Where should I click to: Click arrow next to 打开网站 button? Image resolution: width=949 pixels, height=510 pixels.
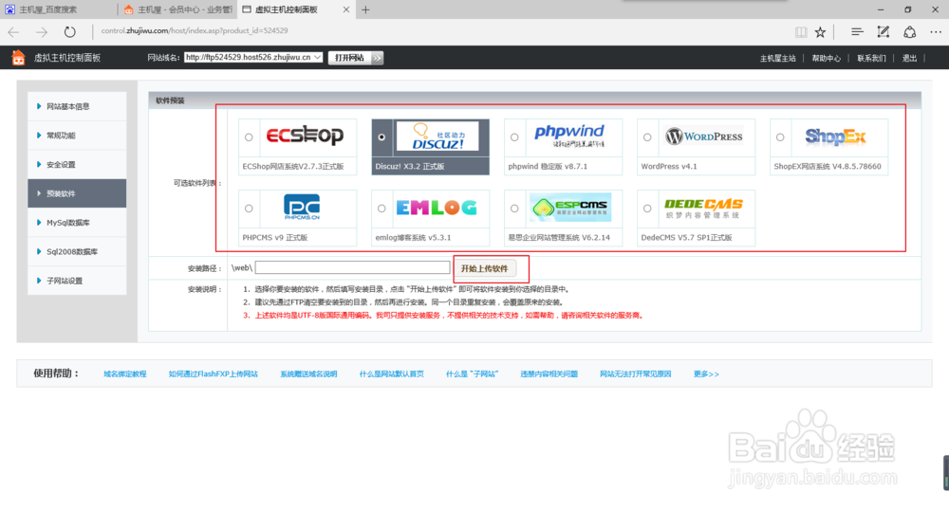(x=377, y=58)
